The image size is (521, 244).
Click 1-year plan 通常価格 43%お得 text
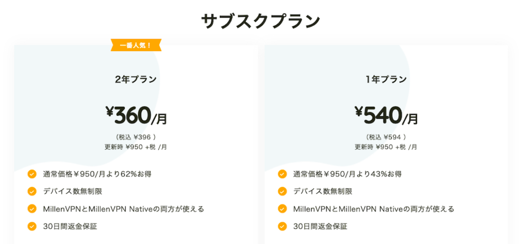click(x=348, y=174)
